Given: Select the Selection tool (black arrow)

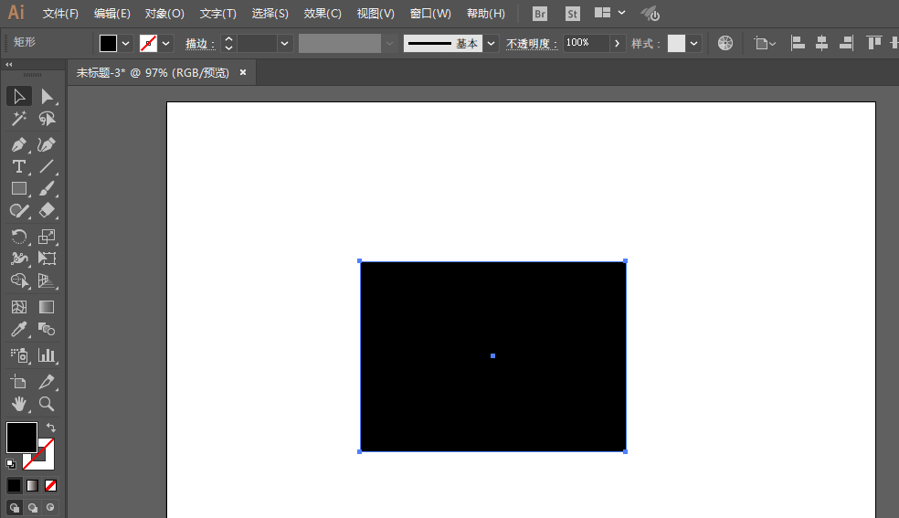Looking at the screenshot, I should (x=19, y=96).
